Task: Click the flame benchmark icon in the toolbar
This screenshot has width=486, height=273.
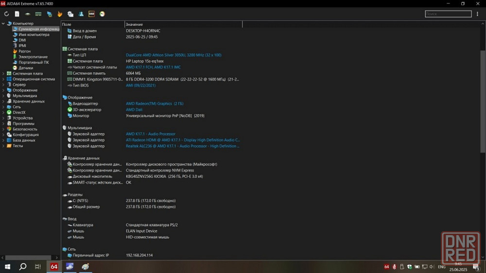Action: (60, 14)
